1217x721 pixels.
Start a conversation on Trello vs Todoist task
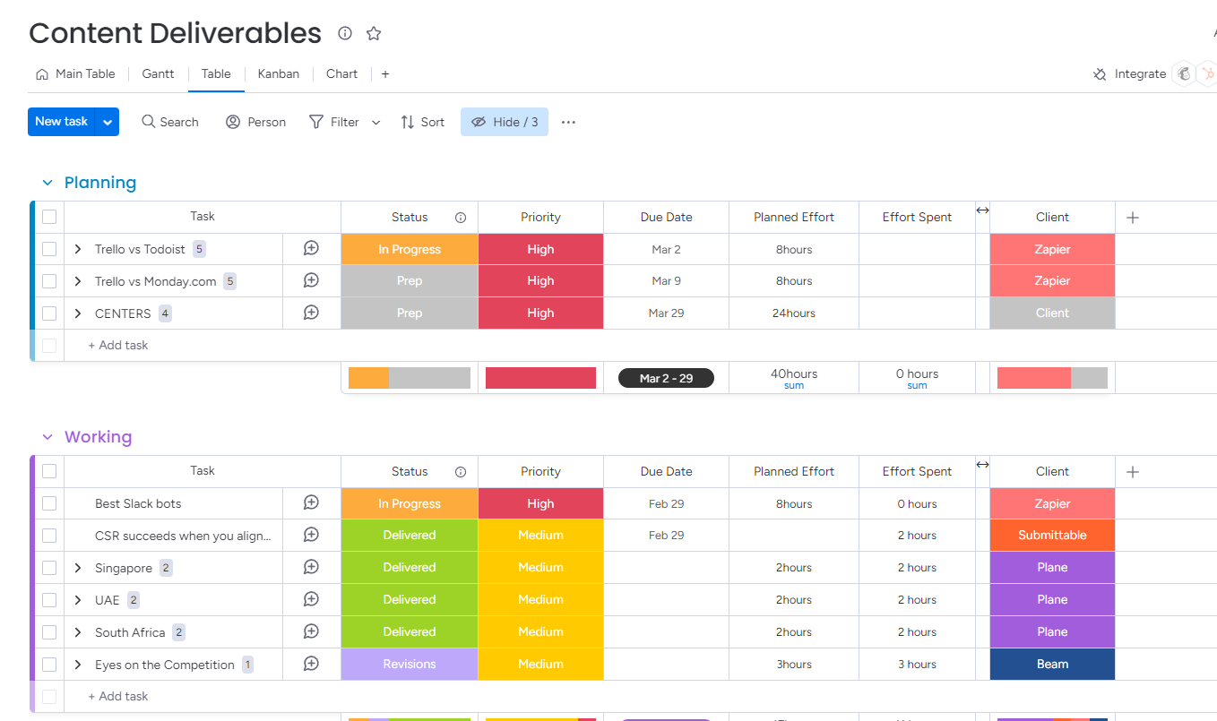point(311,248)
